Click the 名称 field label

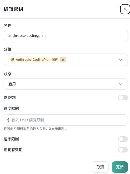point(8,26)
